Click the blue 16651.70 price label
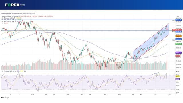This screenshot has height=103, width=183. [x=178, y=20]
